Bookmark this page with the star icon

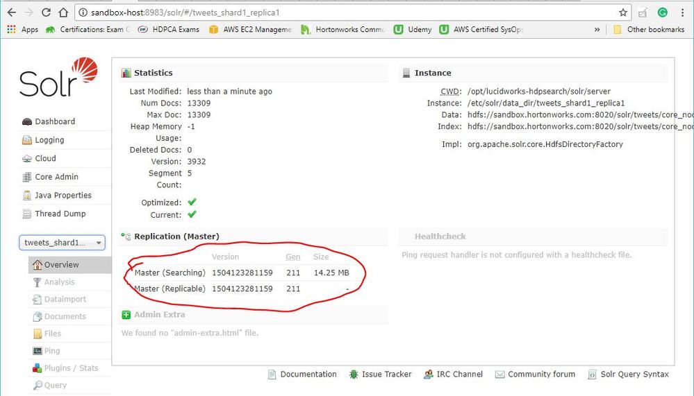pyautogui.click(x=622, y=12)
